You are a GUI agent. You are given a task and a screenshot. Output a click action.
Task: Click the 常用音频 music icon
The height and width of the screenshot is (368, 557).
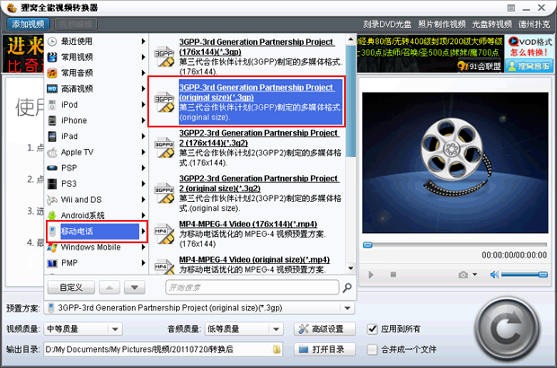pyautogui.click(x=52, y=73)
